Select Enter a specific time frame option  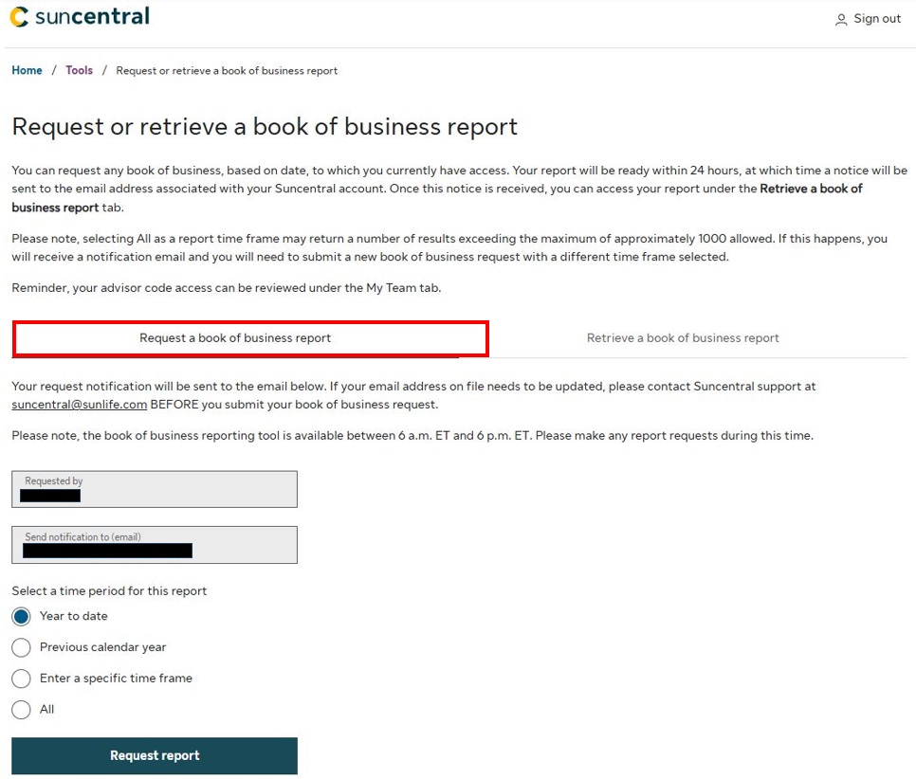[21, 679]
